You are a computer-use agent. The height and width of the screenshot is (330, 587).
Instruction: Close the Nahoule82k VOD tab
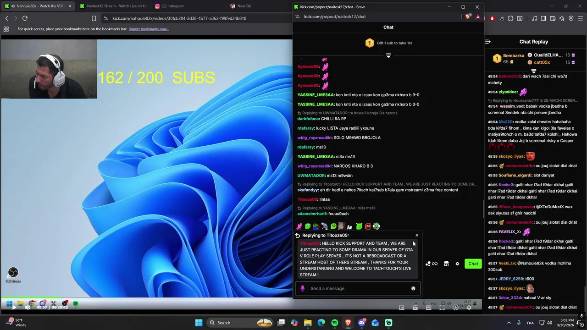(70, 6)
